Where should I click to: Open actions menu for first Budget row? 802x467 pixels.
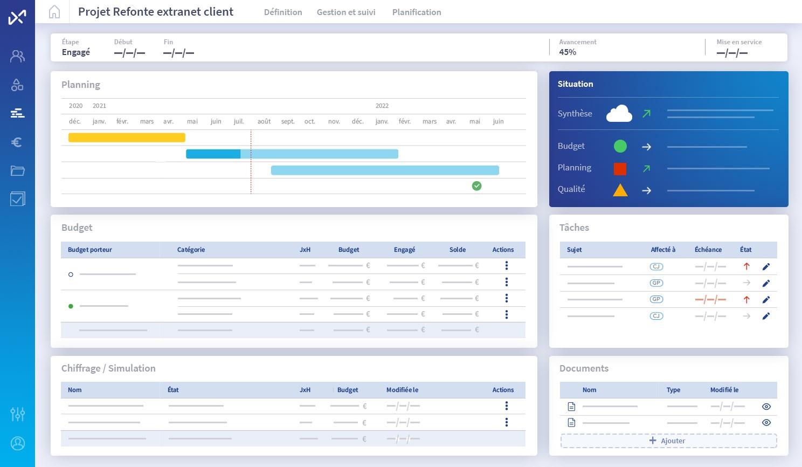(x=507, y=265)
